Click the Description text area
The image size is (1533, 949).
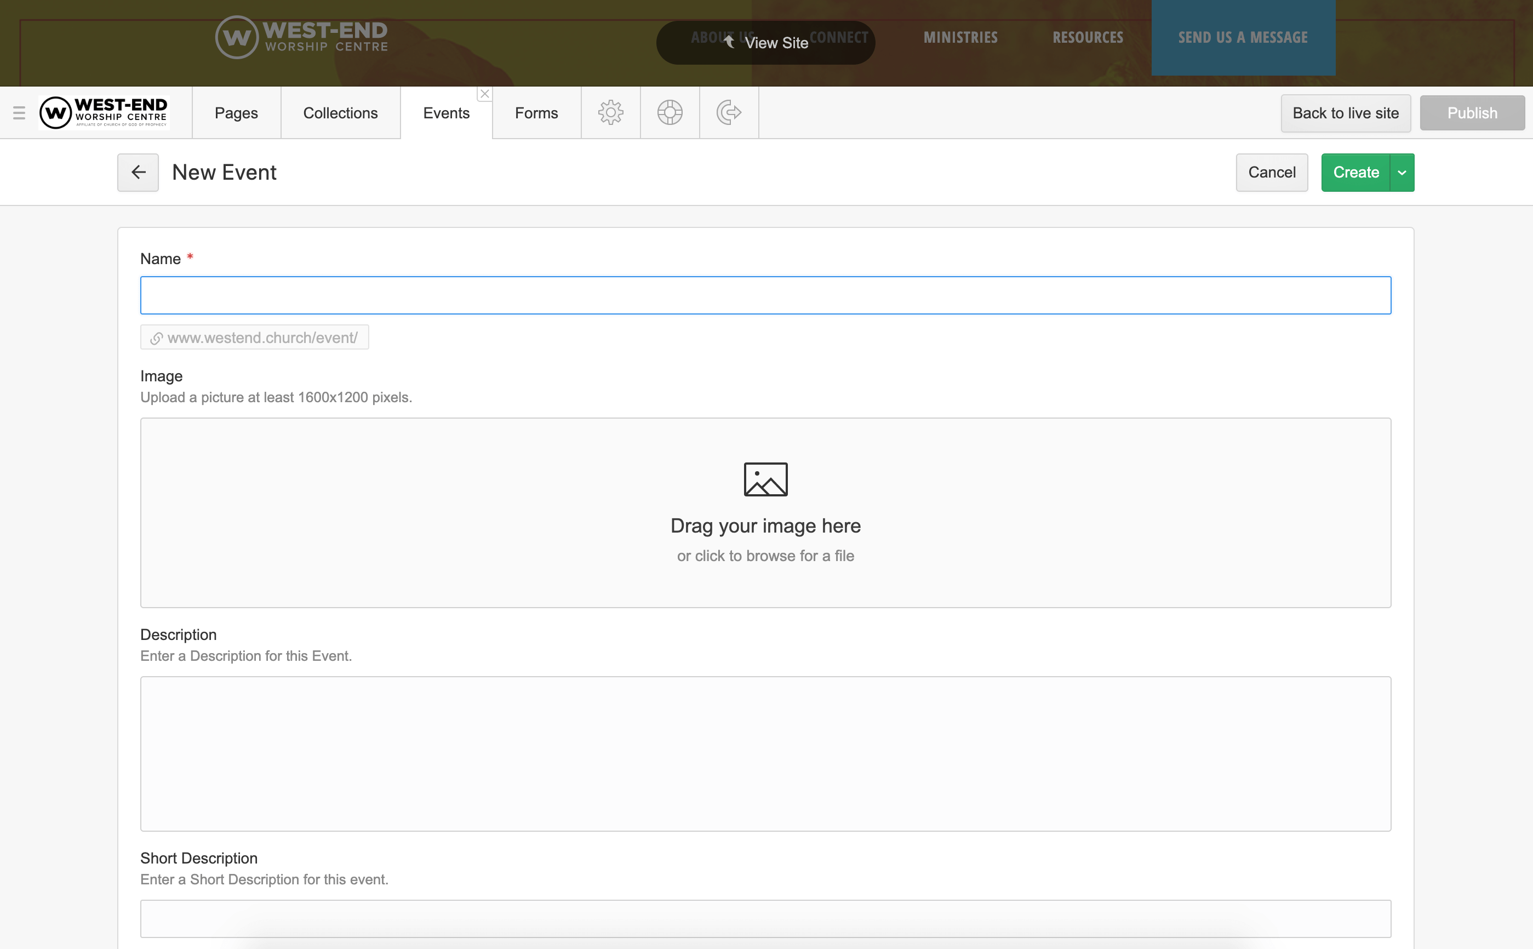[x=765, y=754]
